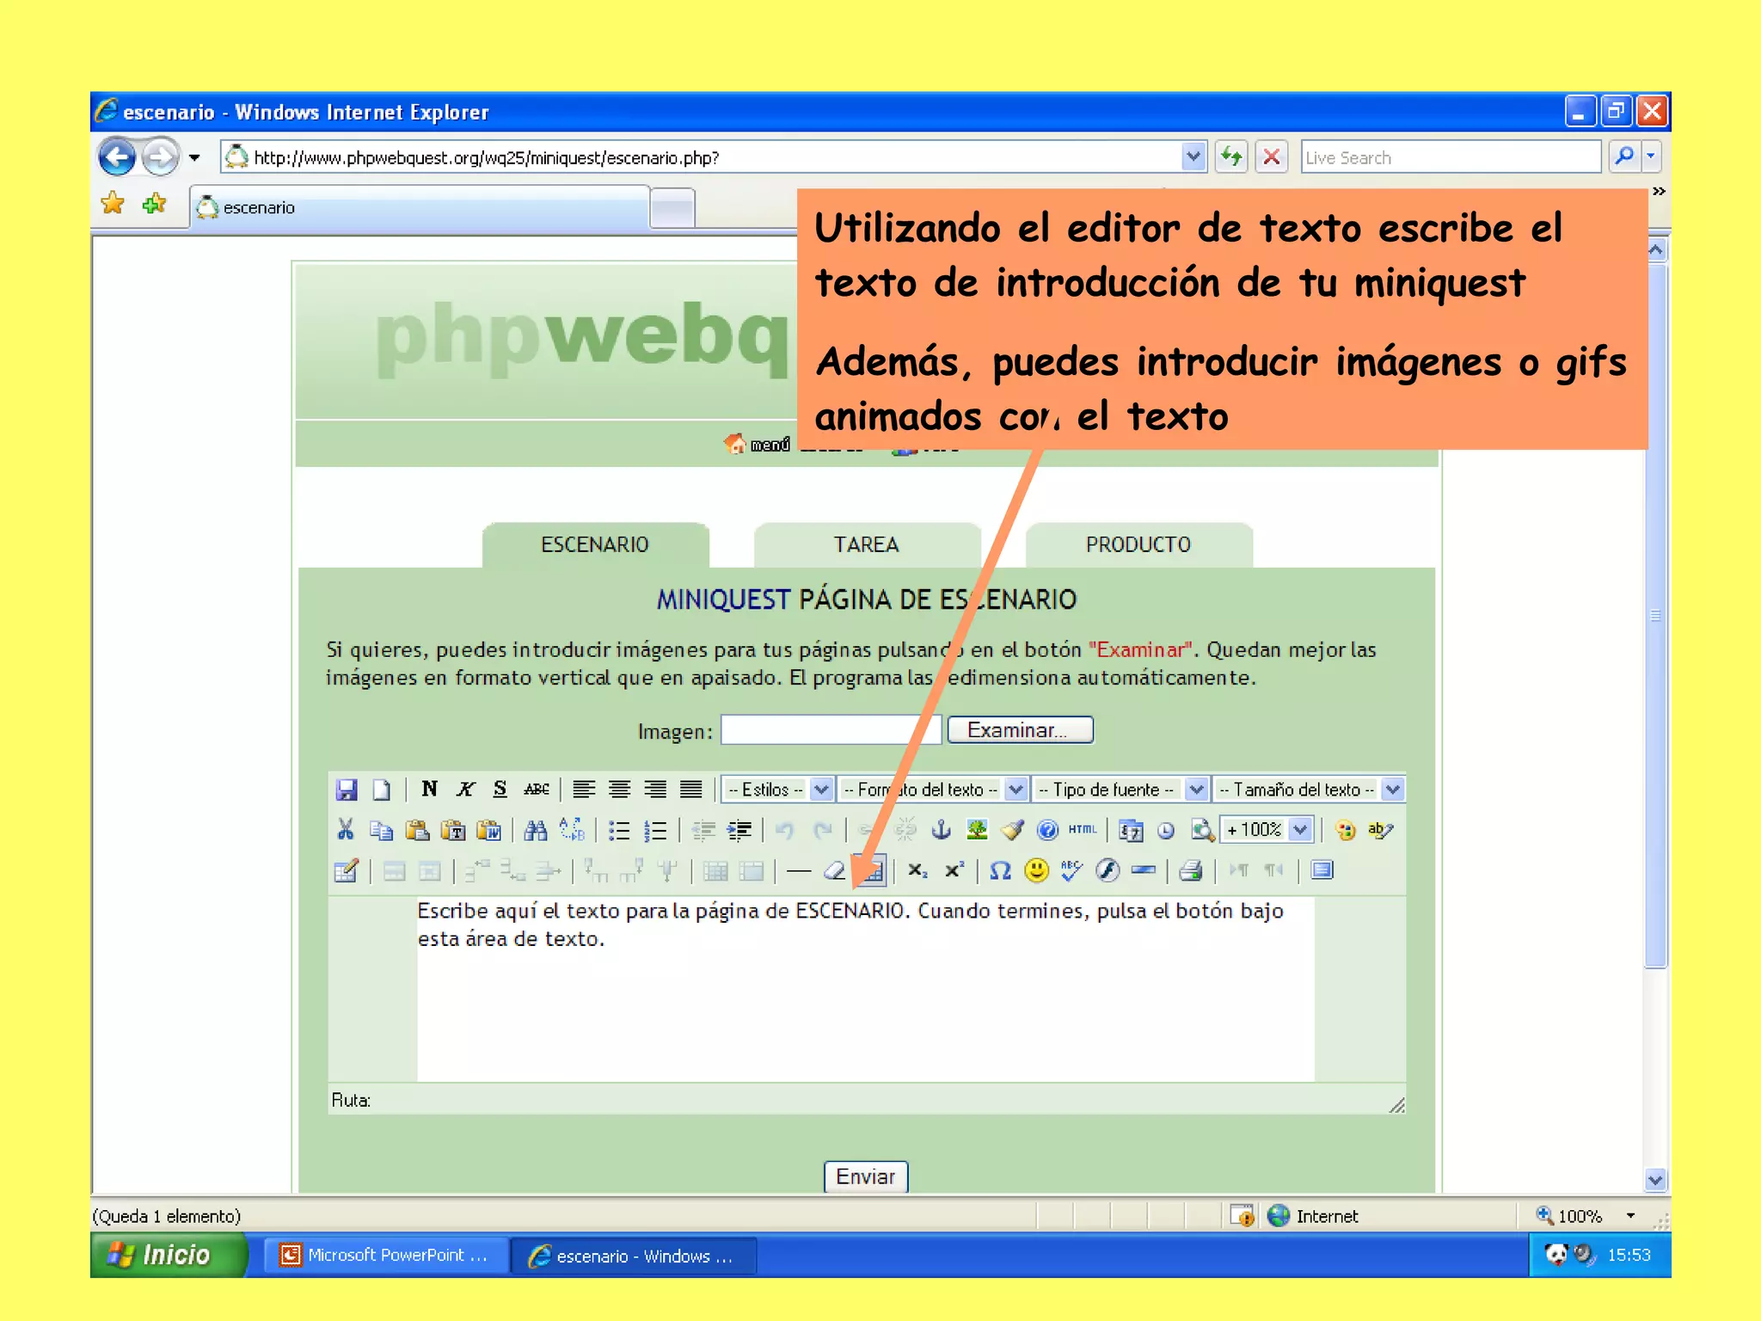Pick the highlight background color icon

click(x=1381, y=830)
